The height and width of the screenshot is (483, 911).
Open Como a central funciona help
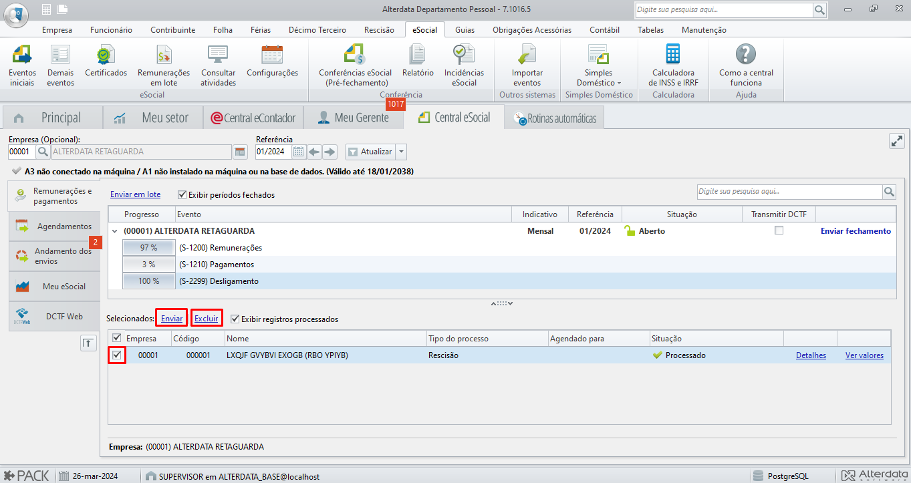746,65
